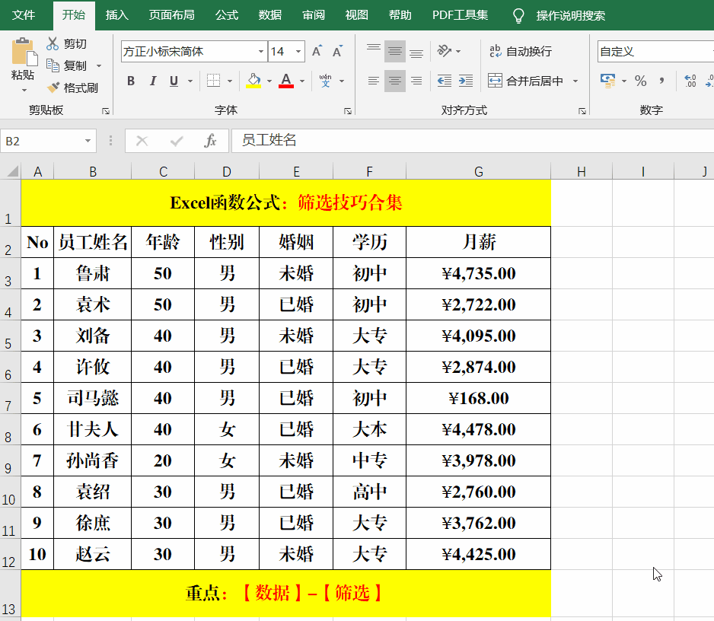Click the 自动换行 wrap text button
The image size is (714, 621).
coord(521,51)
